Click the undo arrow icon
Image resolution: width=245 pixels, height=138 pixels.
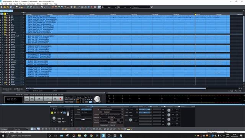pyautogui.click(x=42, y=7)
